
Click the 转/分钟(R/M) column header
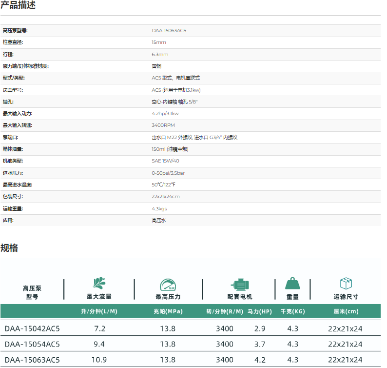pos(225,311)
